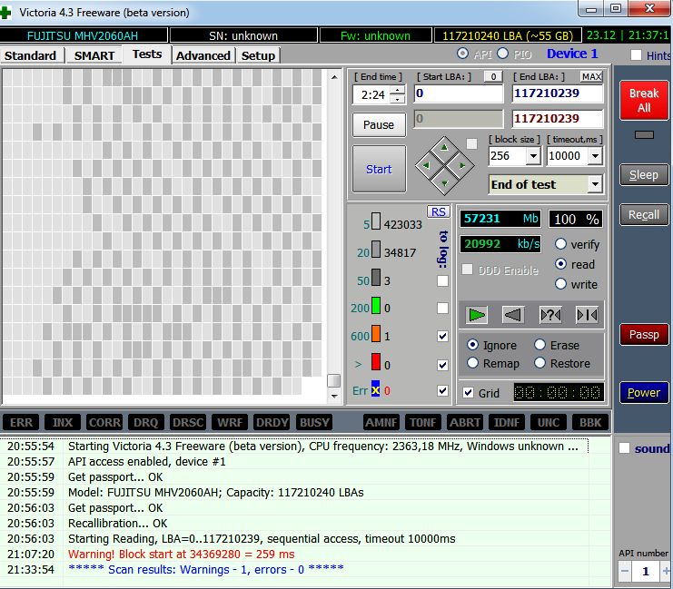Click the End LBA input field
The image size is (673, 589).
click(x=557, y=93)
